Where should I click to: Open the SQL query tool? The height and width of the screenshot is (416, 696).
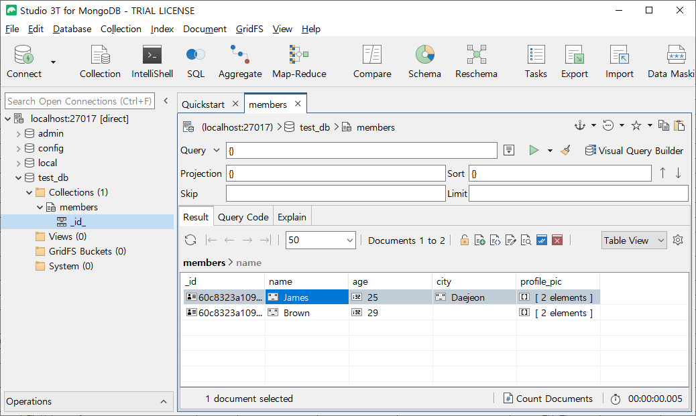point(195,61)
